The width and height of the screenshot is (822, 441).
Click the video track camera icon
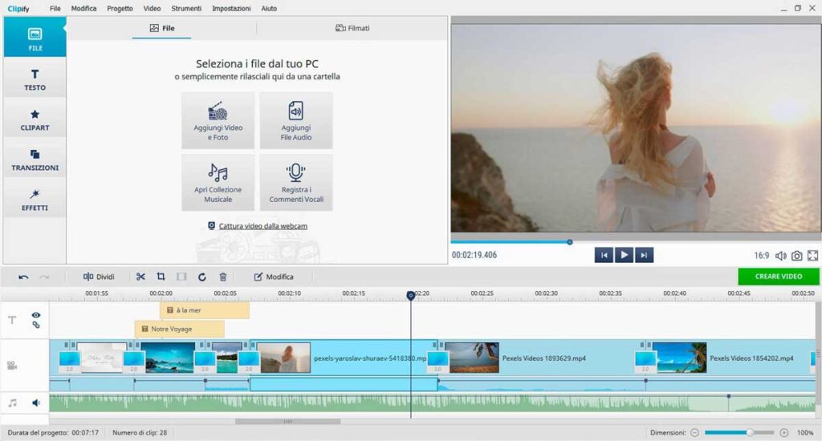click(x=12, y=365)
